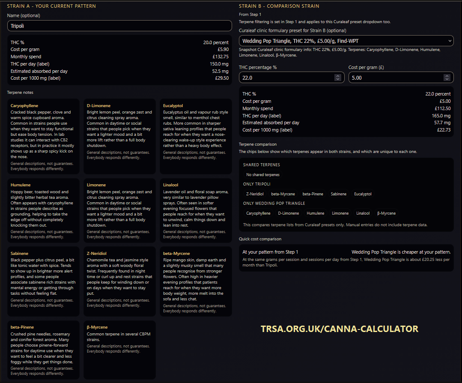Open the Curaleaf formulary preset dropdown
The width and height of the screenshot is (462, 383).
click(346, 41)
